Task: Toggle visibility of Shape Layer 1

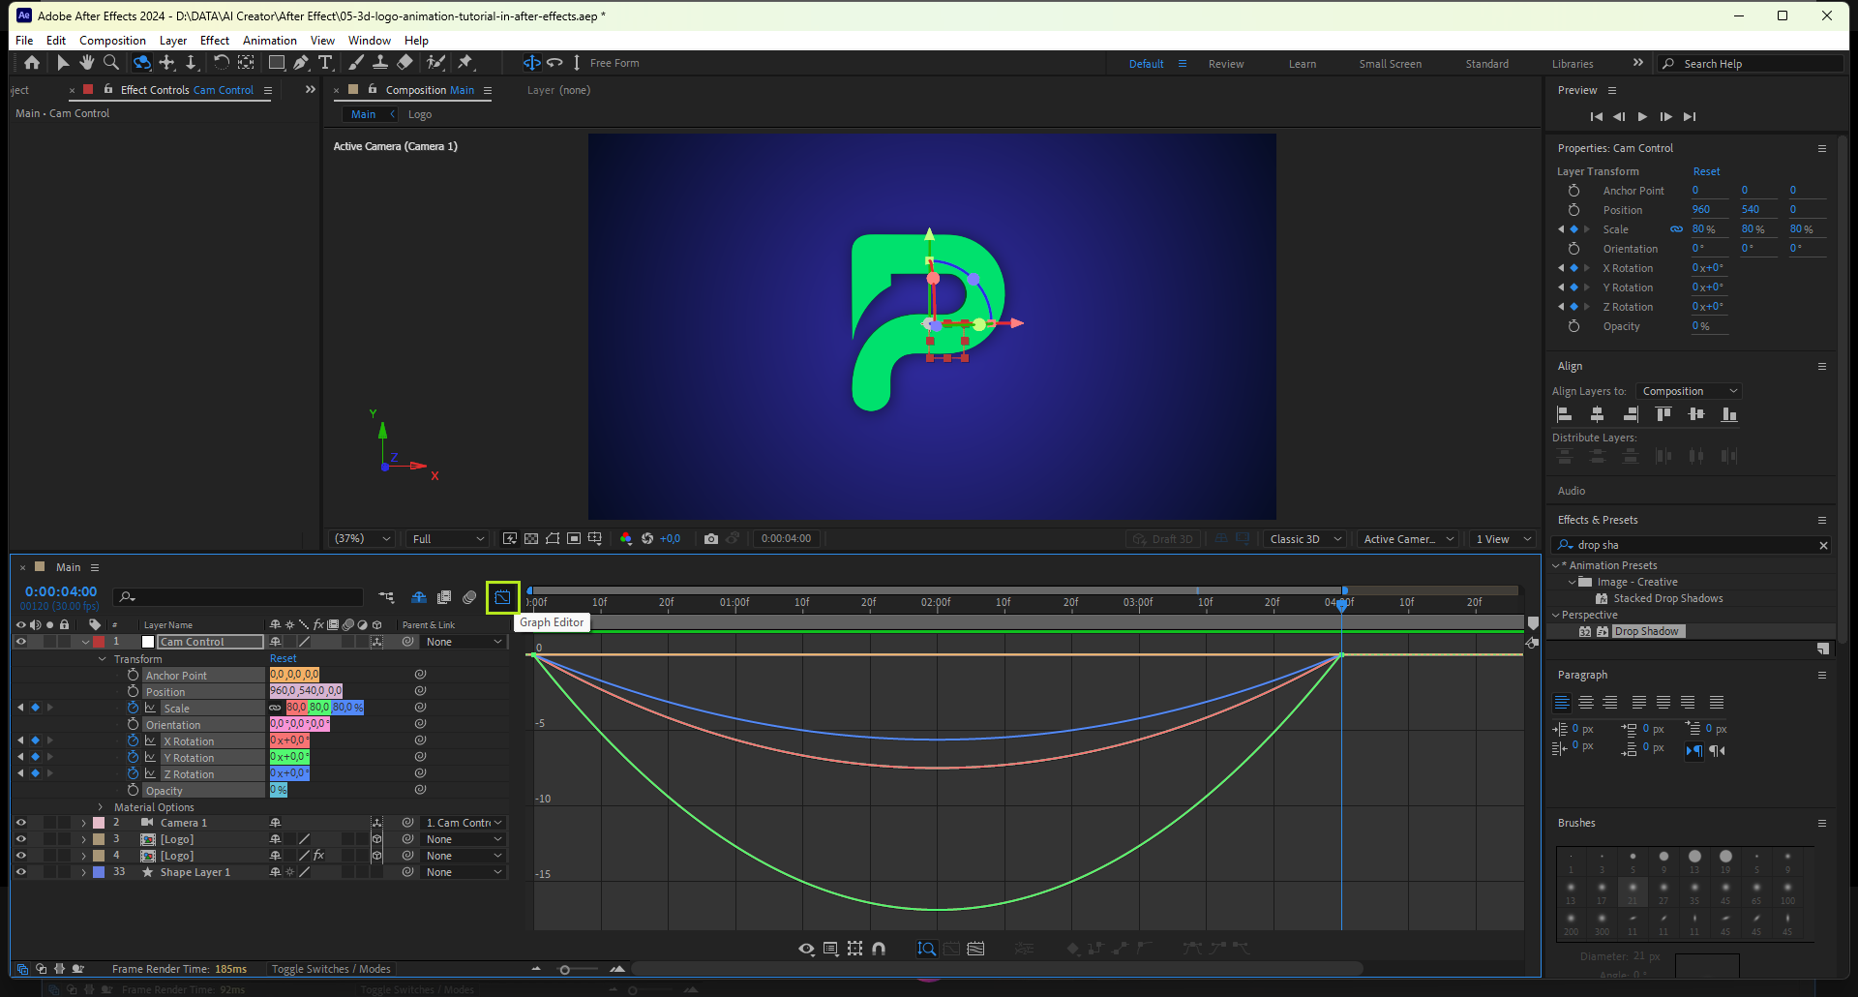Action: 20,872
